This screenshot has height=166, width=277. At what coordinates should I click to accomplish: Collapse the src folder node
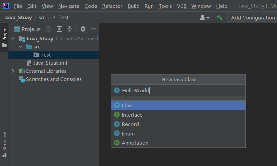tap(21, 47)
